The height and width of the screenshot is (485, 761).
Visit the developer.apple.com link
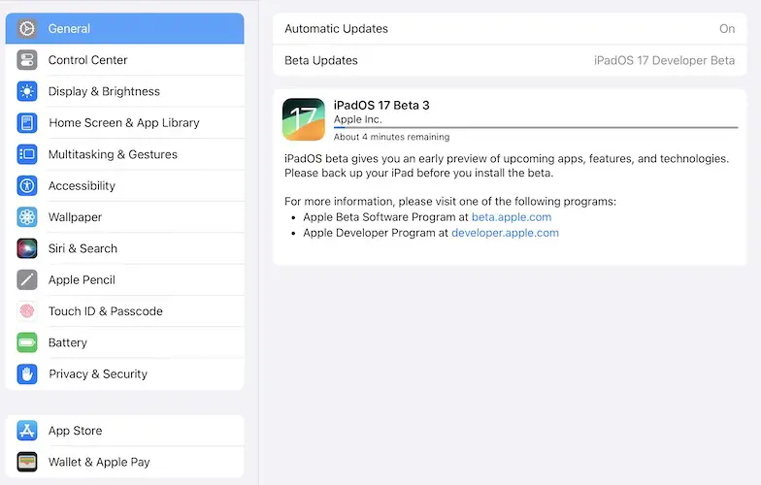(x=505, y=233)
